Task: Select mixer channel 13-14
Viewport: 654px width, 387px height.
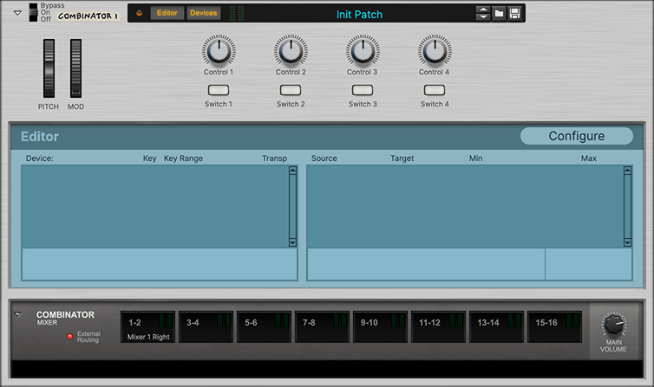Action: 496,327
